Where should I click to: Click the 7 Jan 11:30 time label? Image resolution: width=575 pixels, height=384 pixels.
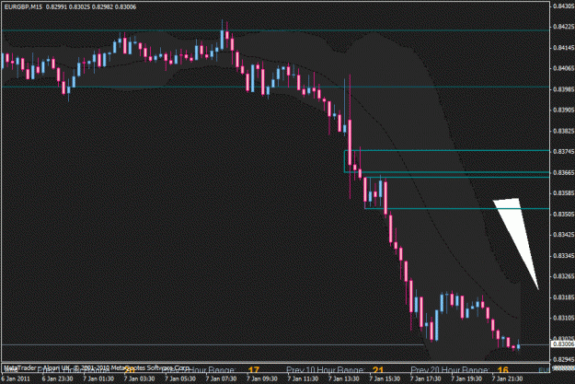[303, 378]
